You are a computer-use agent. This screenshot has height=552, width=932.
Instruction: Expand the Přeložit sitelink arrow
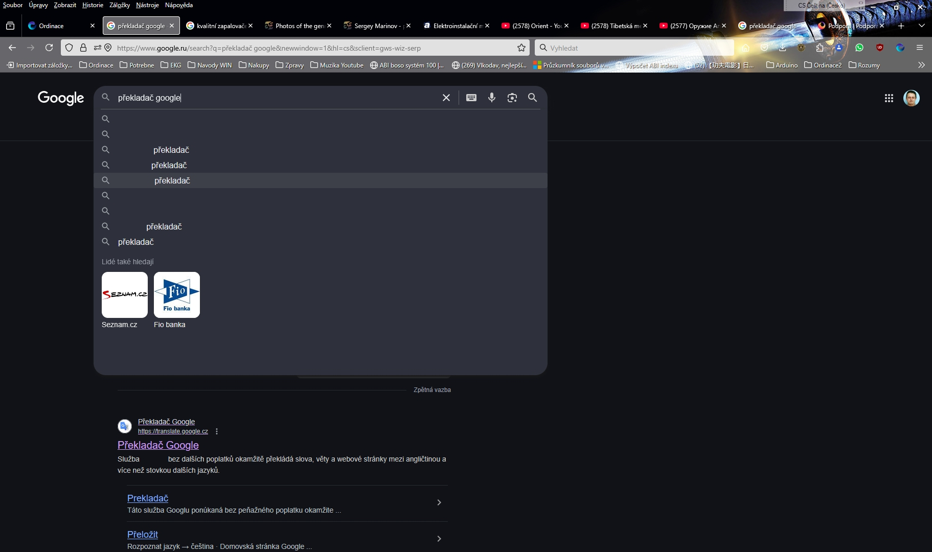click(x=439, y=539)
